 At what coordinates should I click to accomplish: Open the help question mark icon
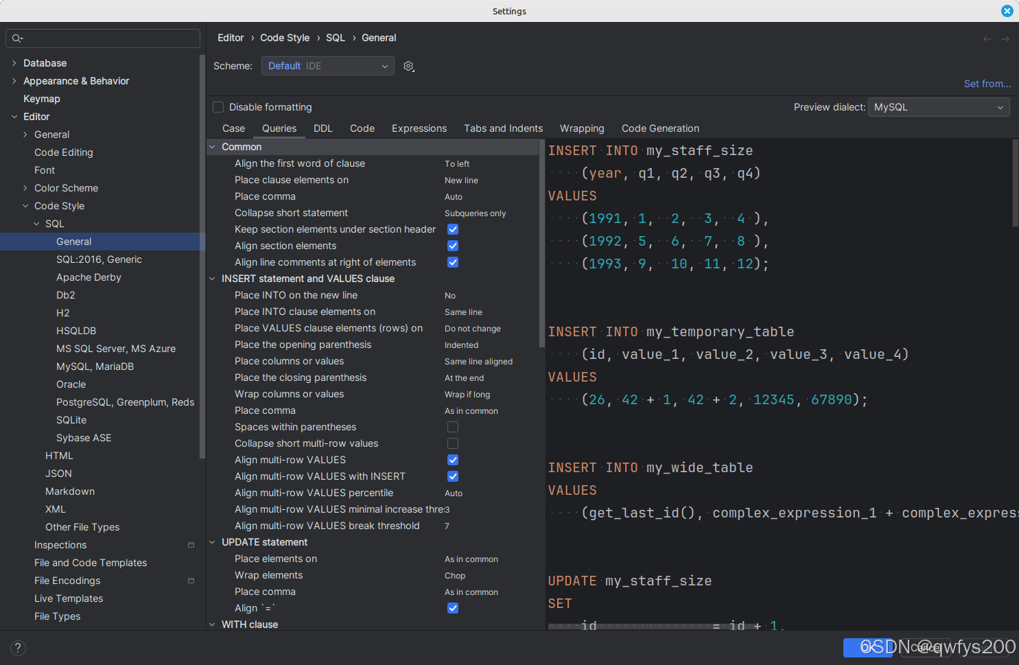19,648
